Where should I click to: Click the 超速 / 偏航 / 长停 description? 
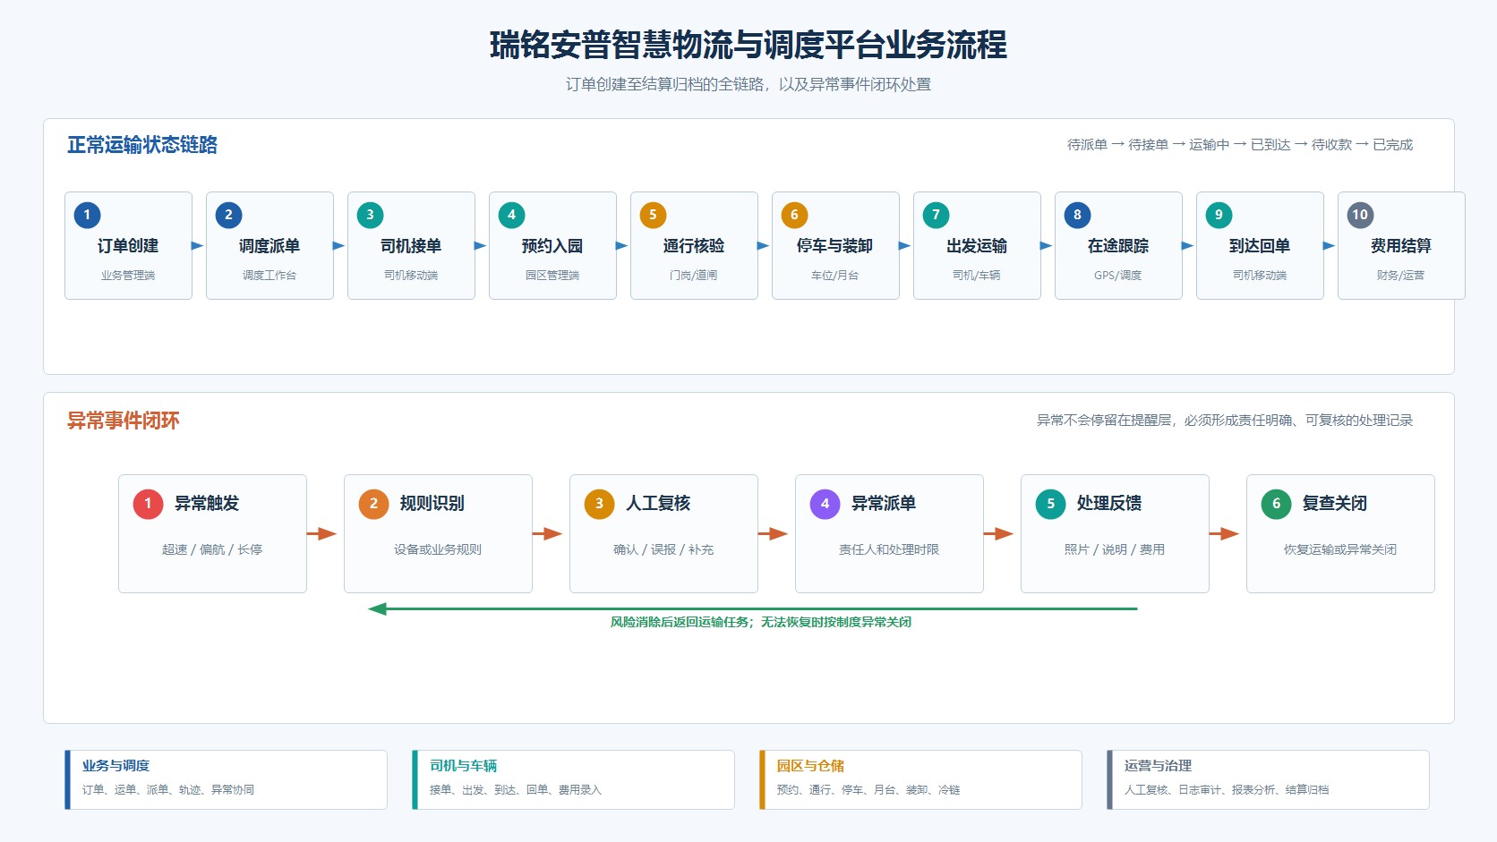tap(212, 549)
